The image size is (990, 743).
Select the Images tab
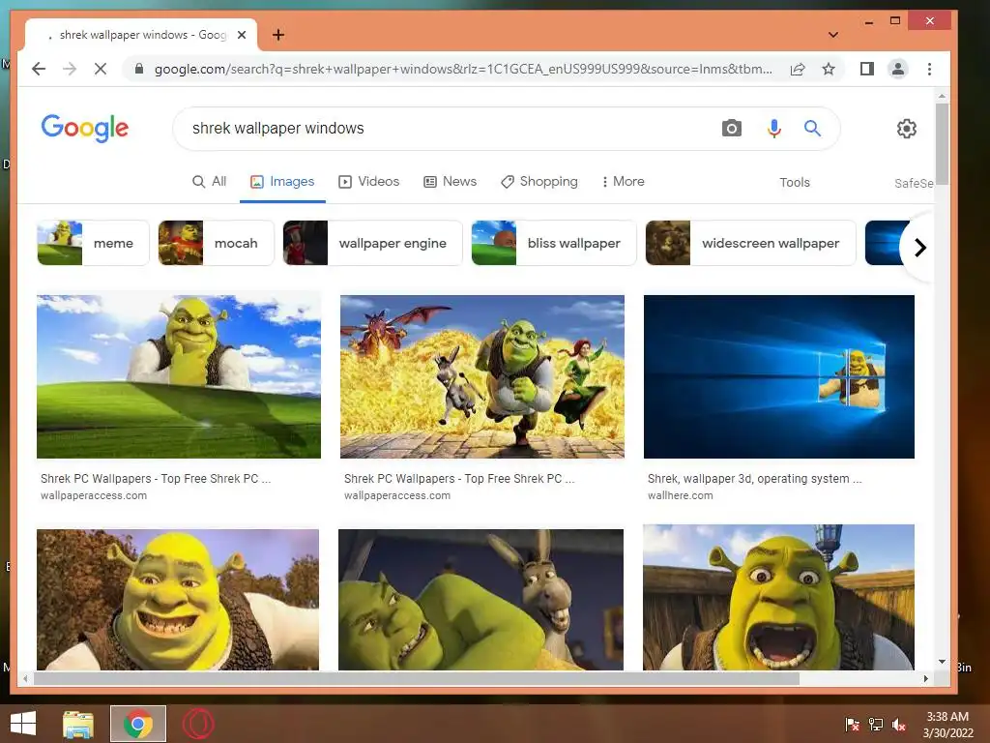point(282,181)
